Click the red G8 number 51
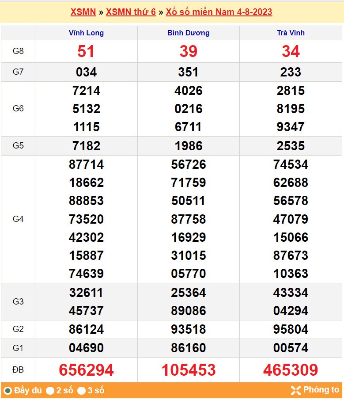 86,52
